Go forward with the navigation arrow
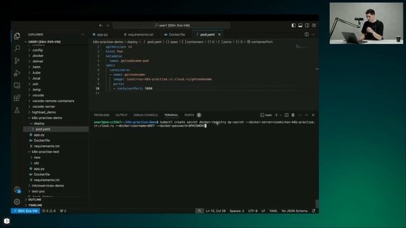 108,25
